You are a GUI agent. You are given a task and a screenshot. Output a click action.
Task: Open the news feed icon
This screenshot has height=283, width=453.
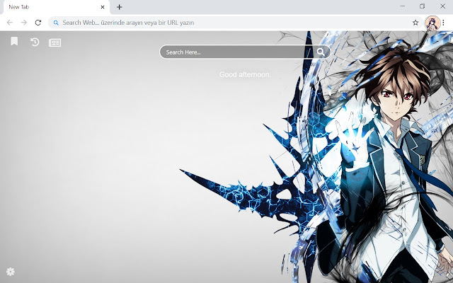point(55,42)
